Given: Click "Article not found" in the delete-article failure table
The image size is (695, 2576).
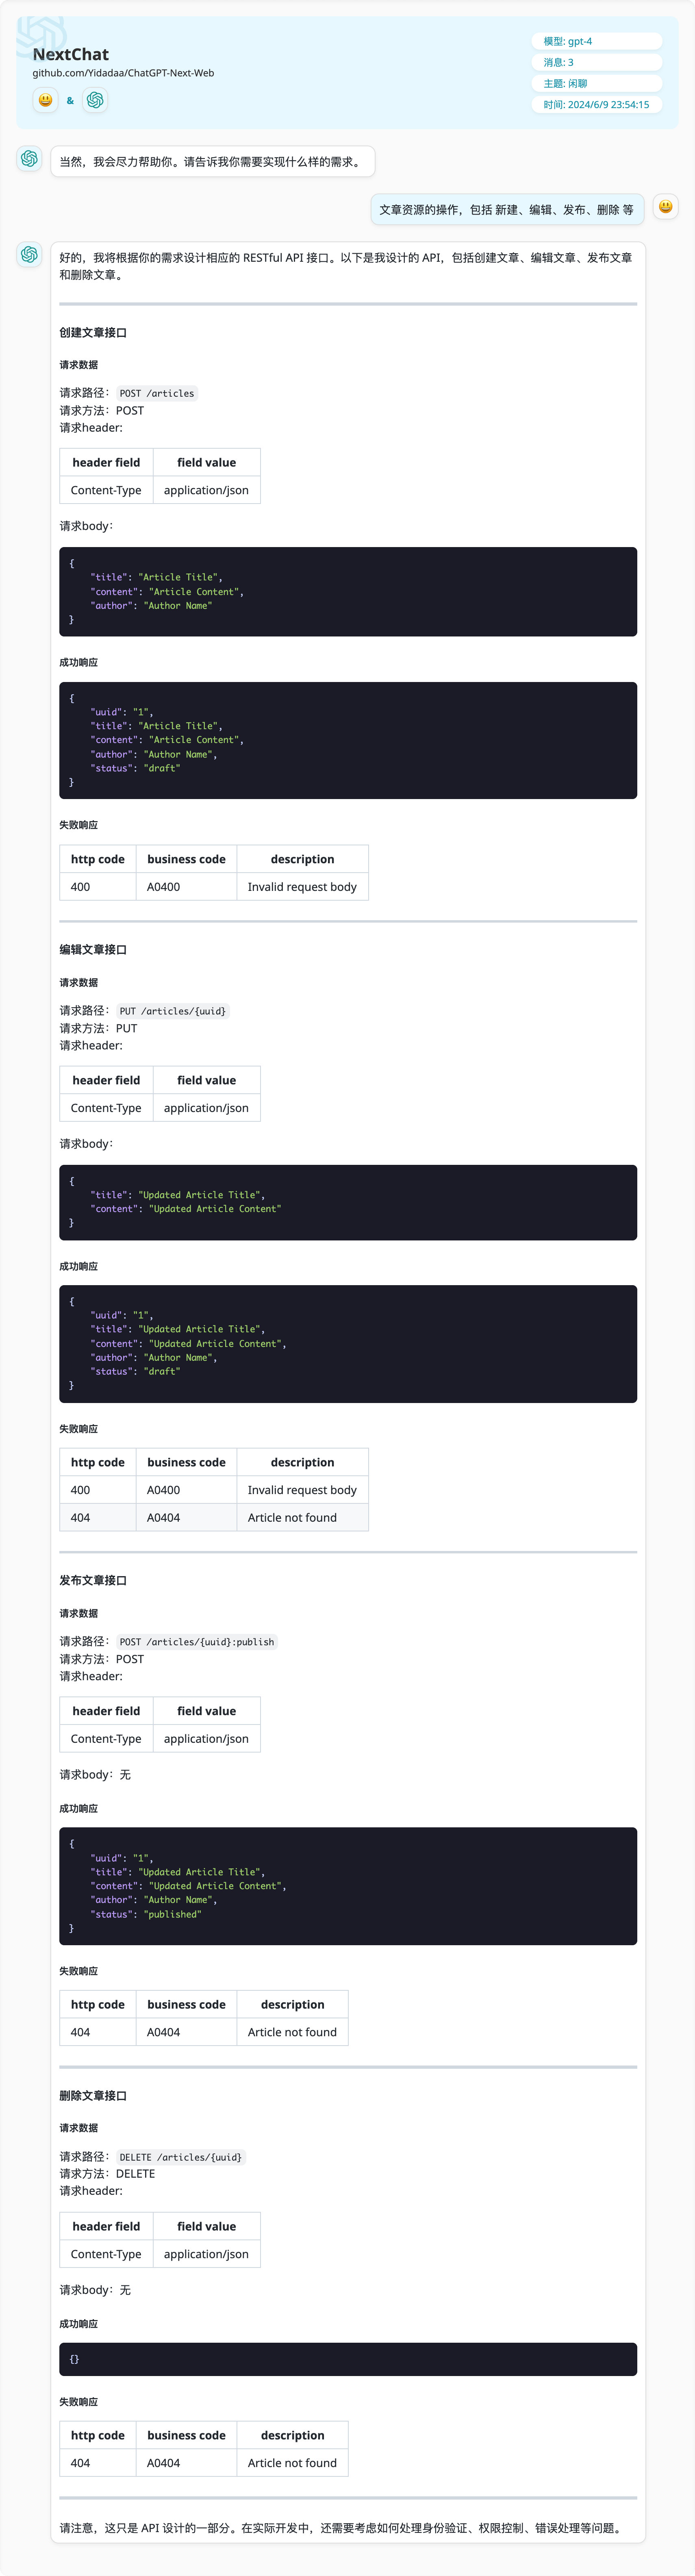Looking at the screenshot, I should pos(292,2463).
